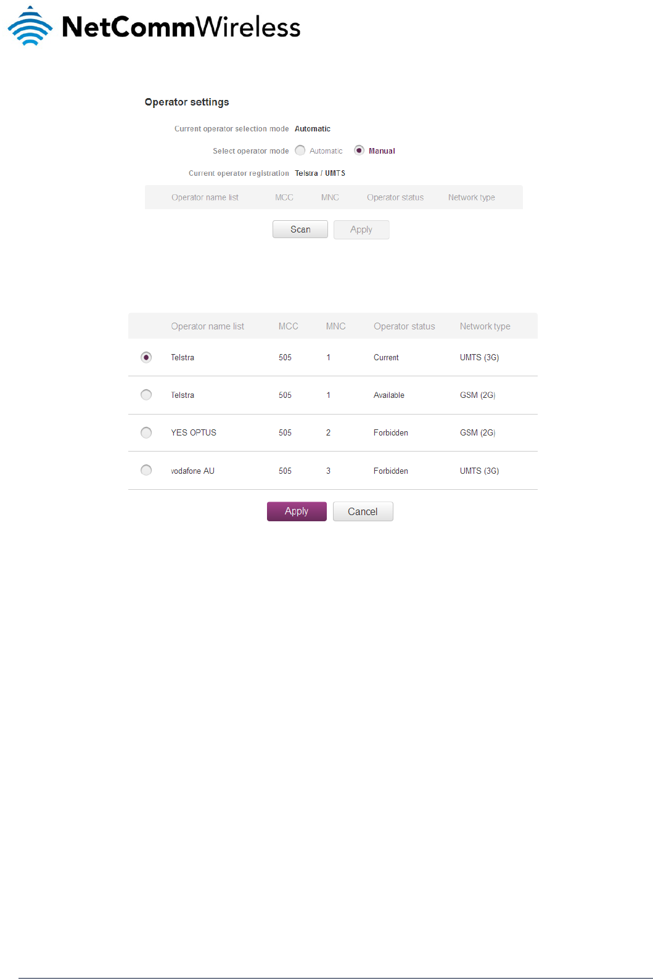Click the greyed-out Apply button beside Scan
The image size is (653, 979).
361,229
